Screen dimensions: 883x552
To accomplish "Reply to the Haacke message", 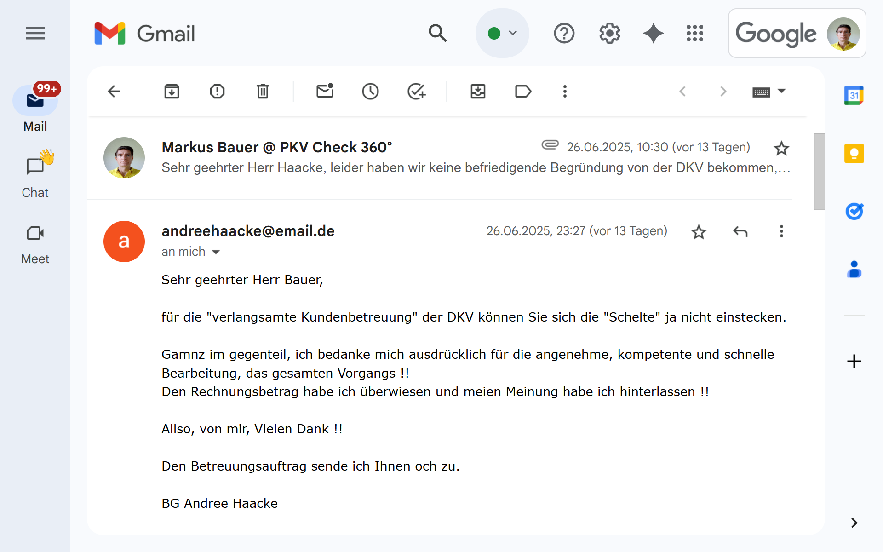I will [x=740, y=232].
